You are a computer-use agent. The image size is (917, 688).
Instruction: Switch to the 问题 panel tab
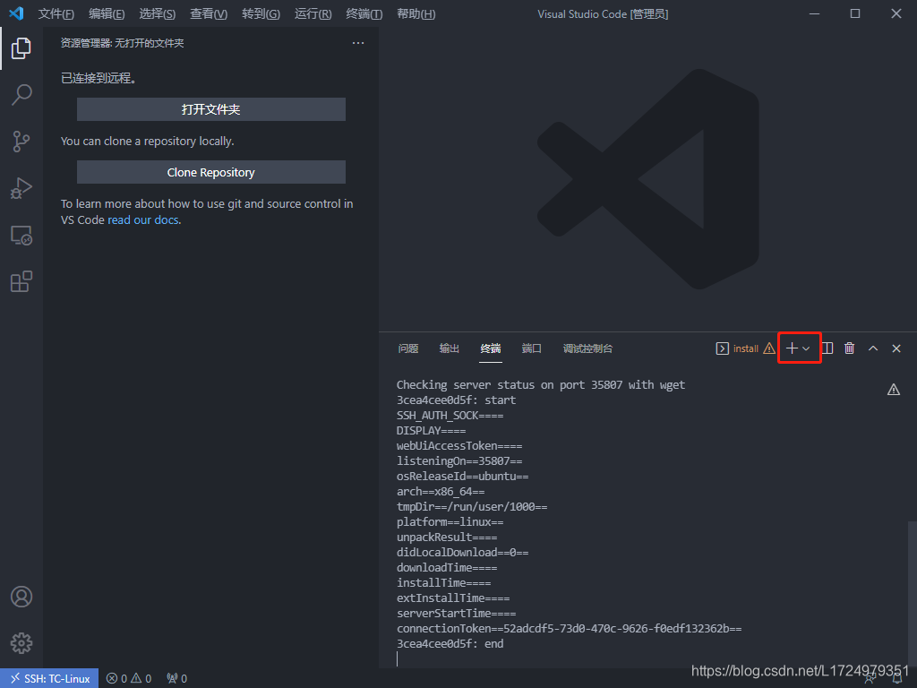(x=408, y=348)
